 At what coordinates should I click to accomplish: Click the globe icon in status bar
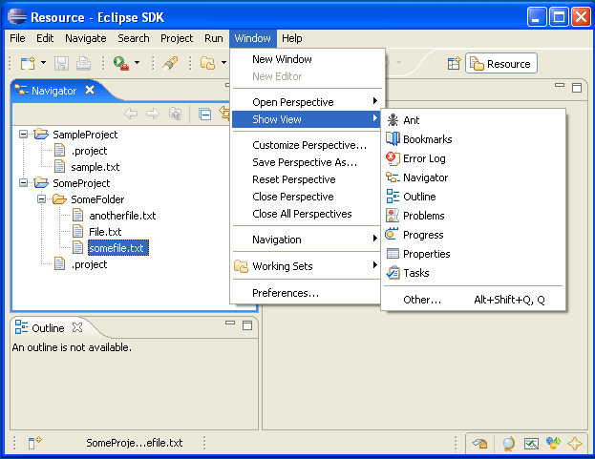click(508, 443)
